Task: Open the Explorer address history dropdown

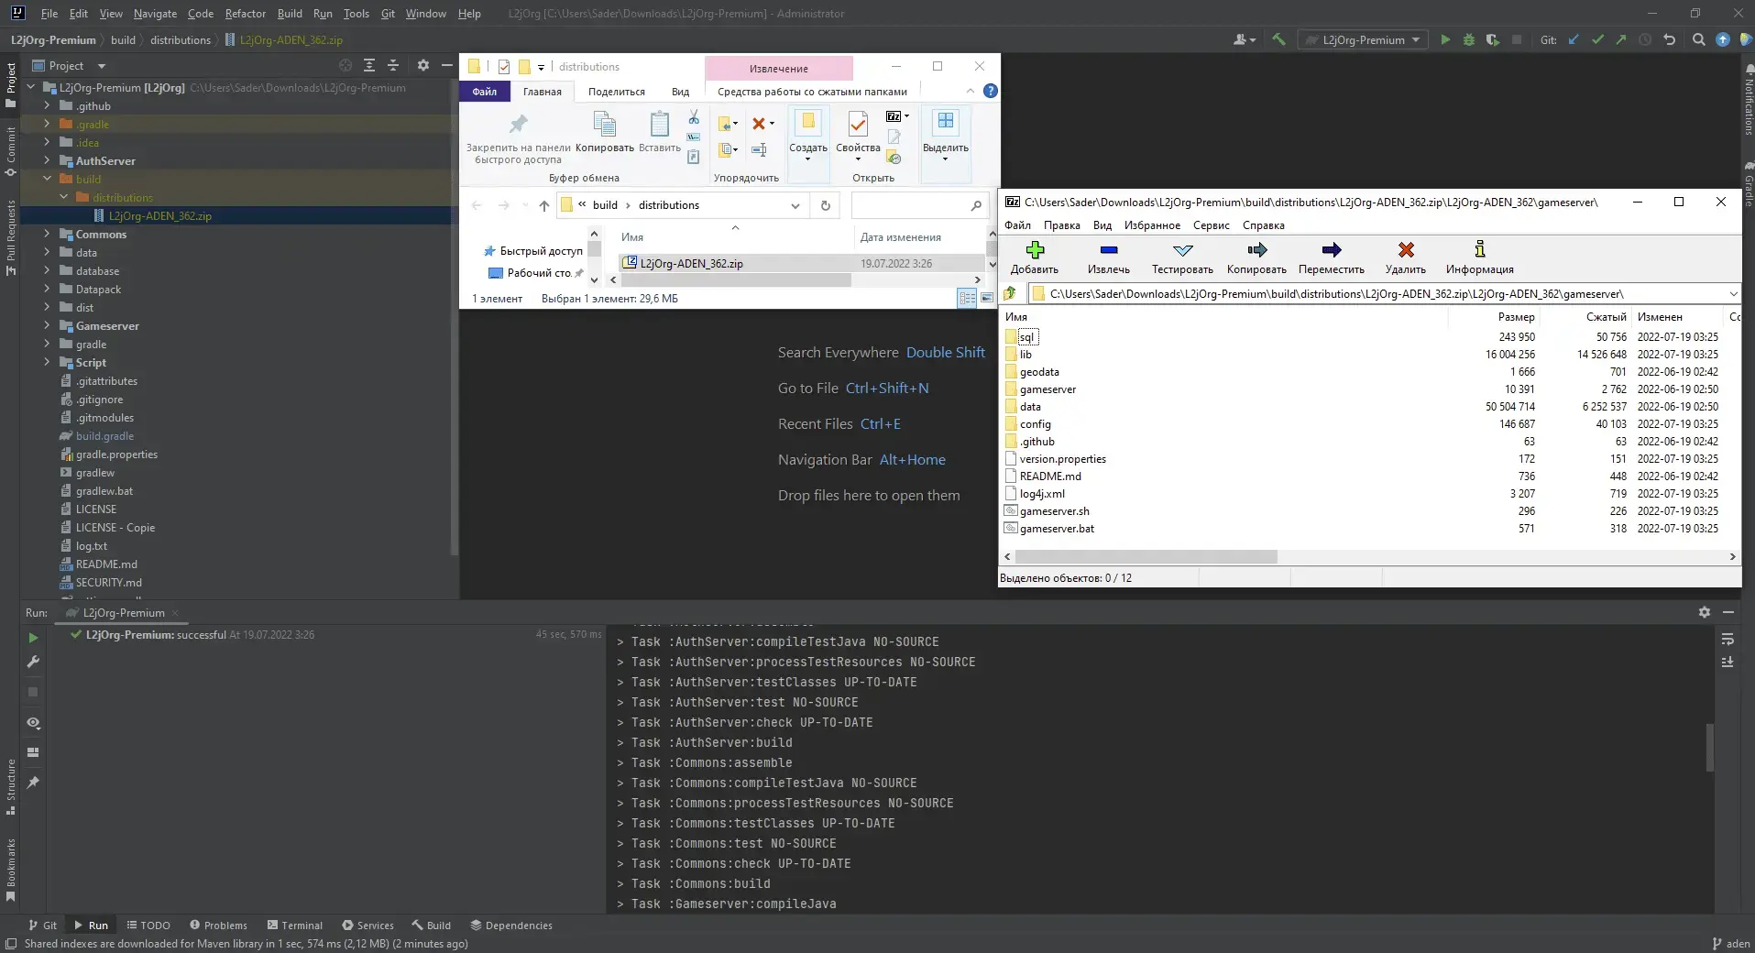Action: point(795,205)
